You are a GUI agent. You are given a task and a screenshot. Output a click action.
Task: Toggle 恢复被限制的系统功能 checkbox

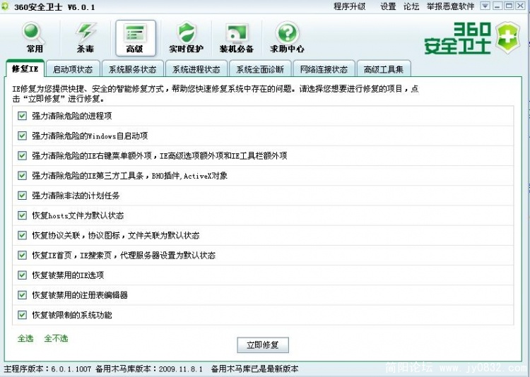tap(23, 315)
